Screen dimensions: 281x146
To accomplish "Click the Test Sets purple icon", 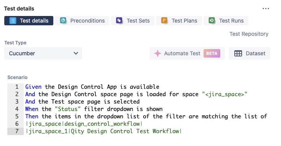I will (119, 21).
